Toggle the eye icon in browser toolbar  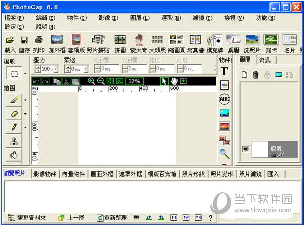tap(137, 217)
